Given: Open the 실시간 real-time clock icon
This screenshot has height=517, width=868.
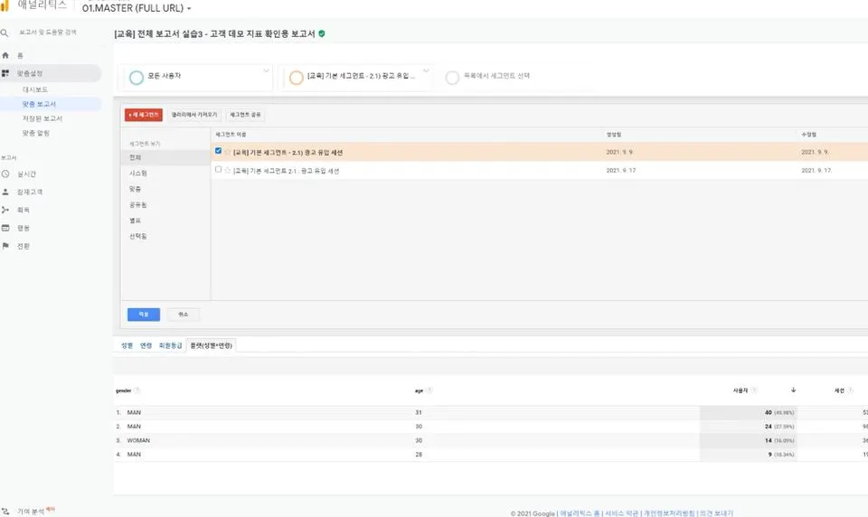Looking at the screenshot, I should tap(5, 174).
